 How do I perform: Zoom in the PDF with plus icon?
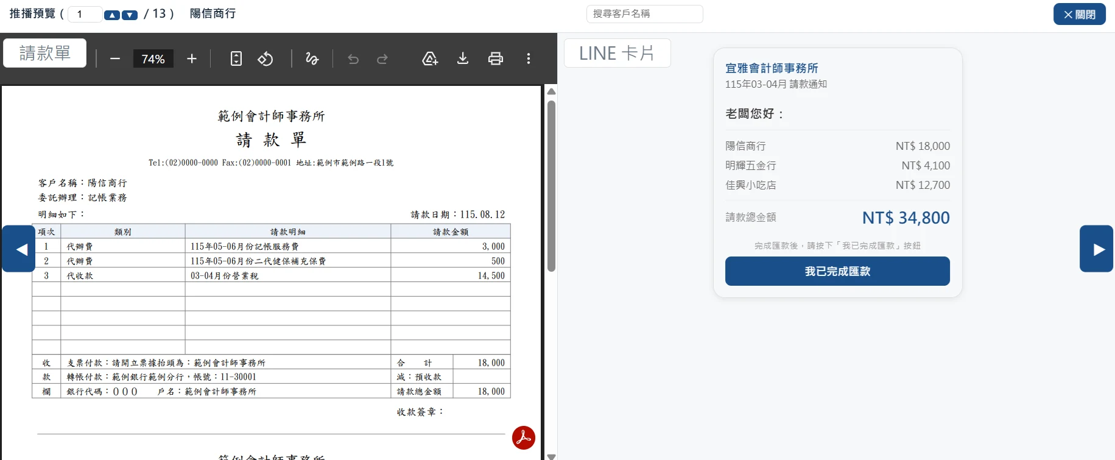(x=192, y=58)
